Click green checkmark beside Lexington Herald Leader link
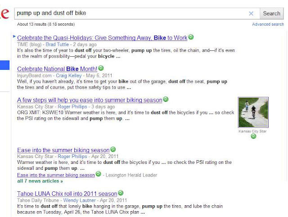Viewport: 288px width, 217px height. tap(99, 174)
